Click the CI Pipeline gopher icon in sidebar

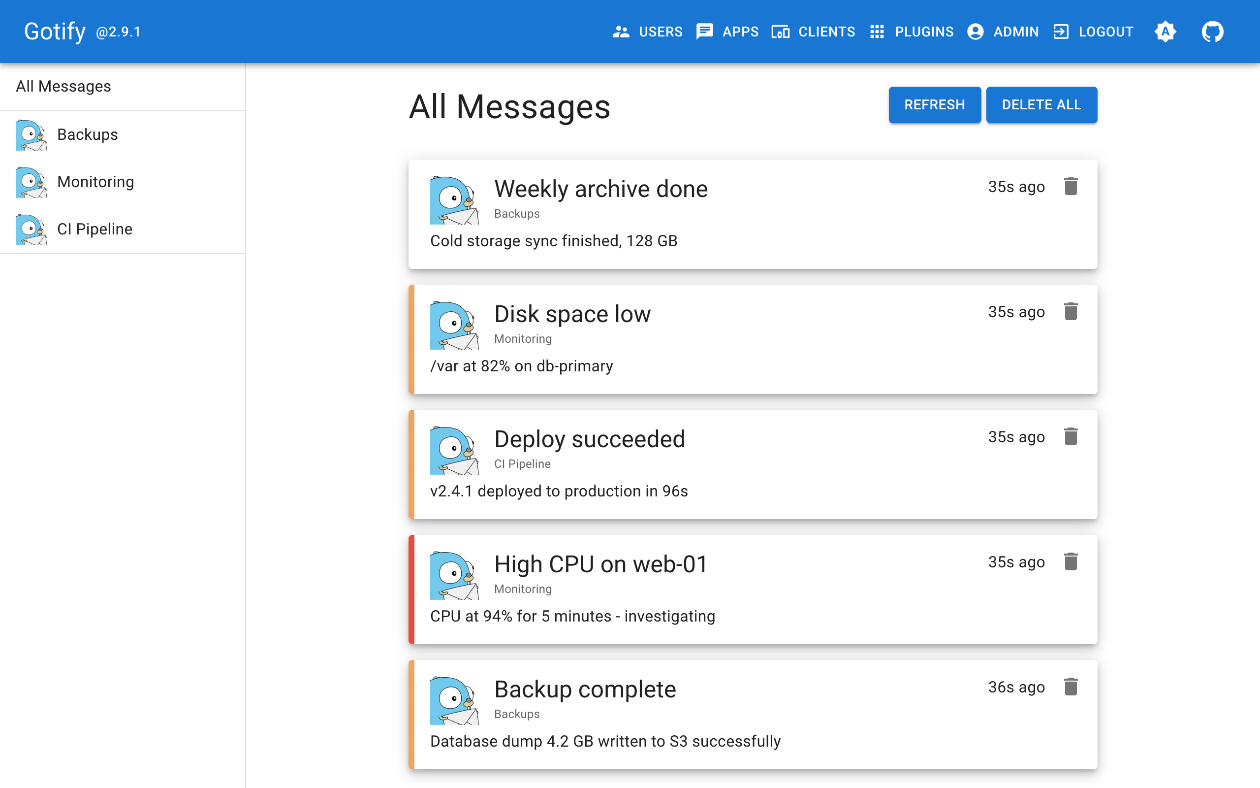31,230
